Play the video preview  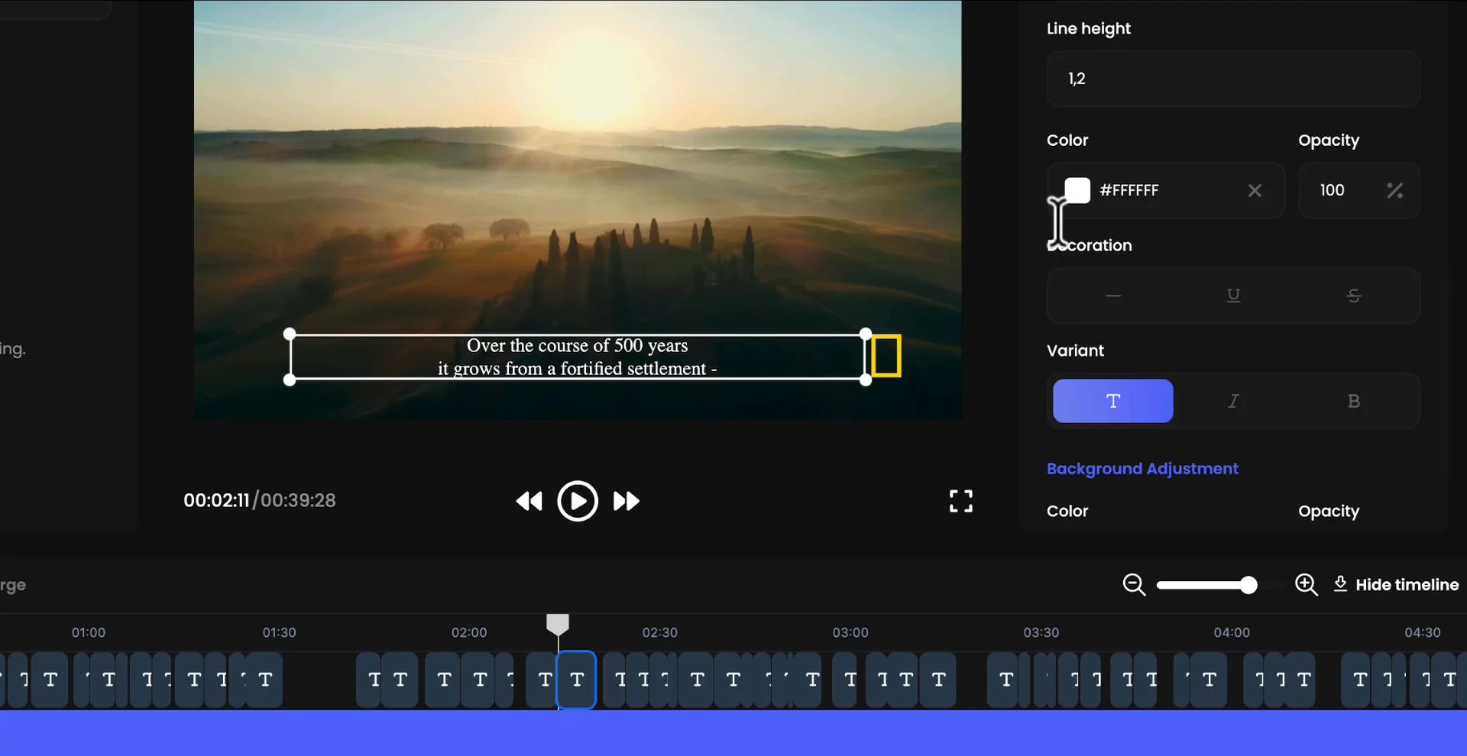(x=578, y=501)
